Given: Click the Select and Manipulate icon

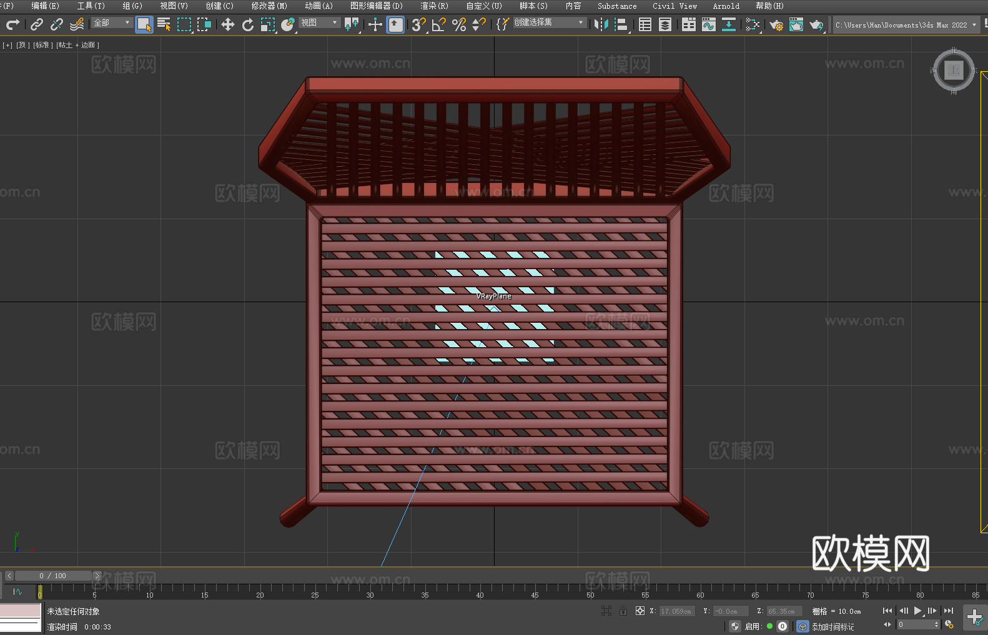Looking at the screenshot, I should click(375, 24).
